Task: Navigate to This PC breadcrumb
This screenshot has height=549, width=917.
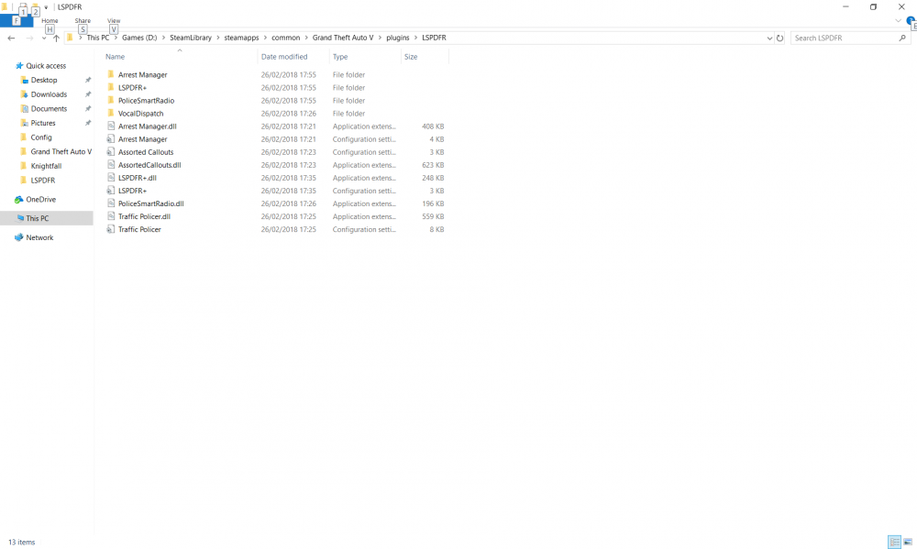Action: tap(98, 38)
